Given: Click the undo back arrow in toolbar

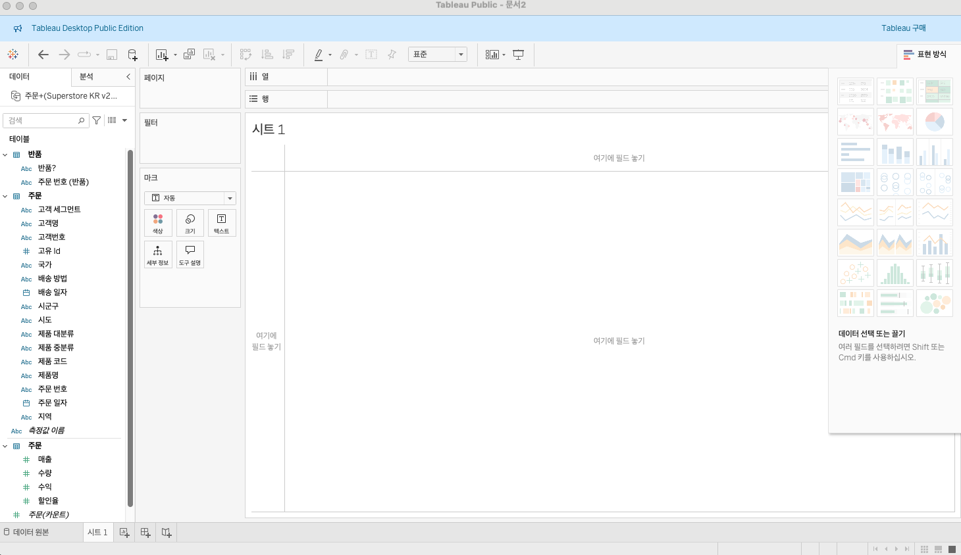Looking at the screenshot, I should pos(43,55).
